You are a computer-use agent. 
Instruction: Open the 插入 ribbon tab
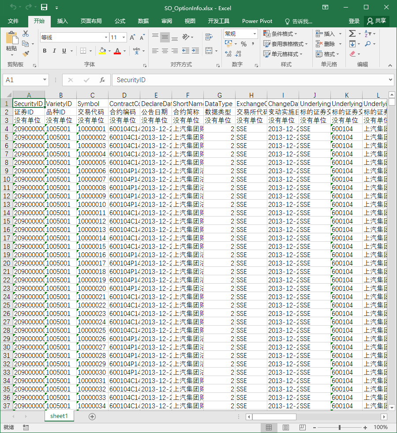coord(62,21)
